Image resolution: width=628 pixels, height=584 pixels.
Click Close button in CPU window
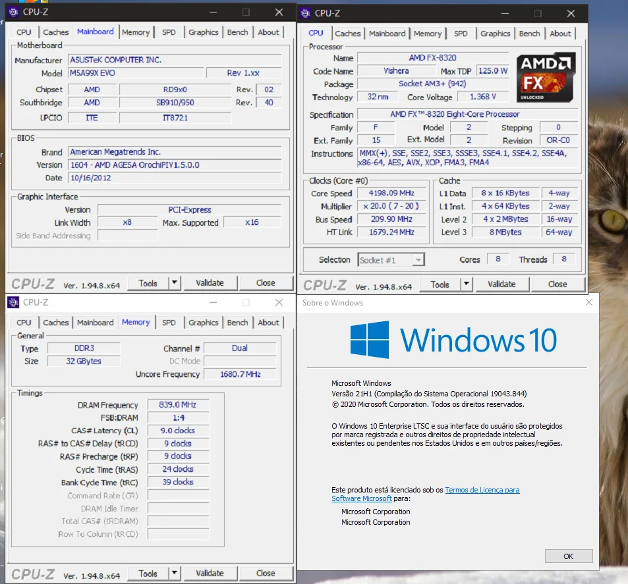coord(557,284)
